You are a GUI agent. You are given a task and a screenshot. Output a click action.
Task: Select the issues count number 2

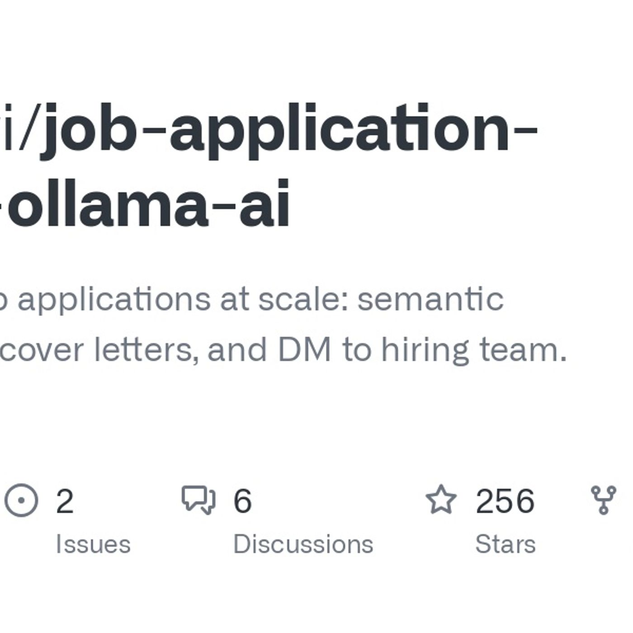click(65, 501)
